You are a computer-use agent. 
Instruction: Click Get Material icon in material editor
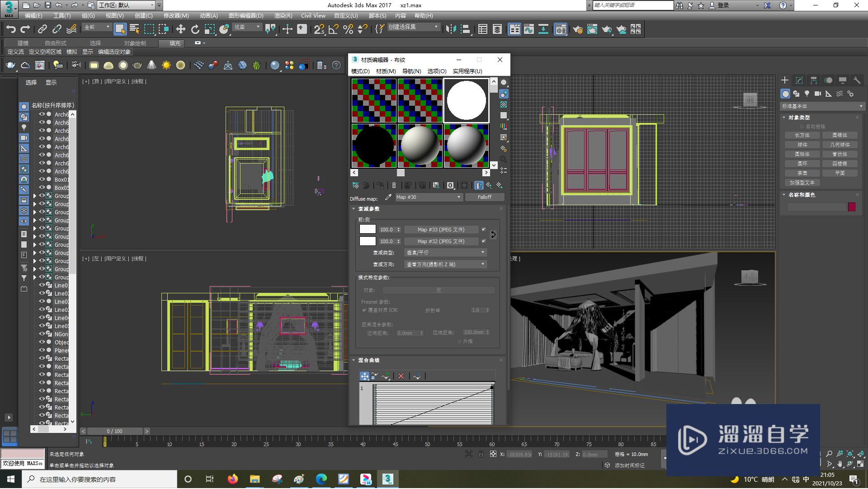(x=356, y=185)
